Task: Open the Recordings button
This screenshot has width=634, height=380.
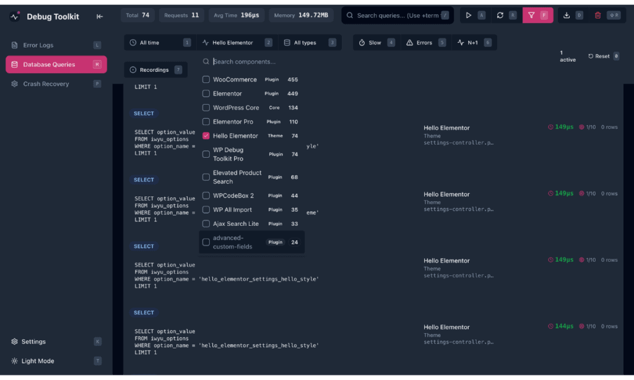Action: (x=155, y=70)
